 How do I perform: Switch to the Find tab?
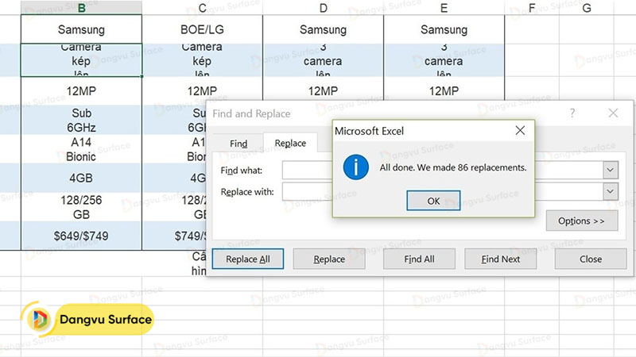pos(238,144)
